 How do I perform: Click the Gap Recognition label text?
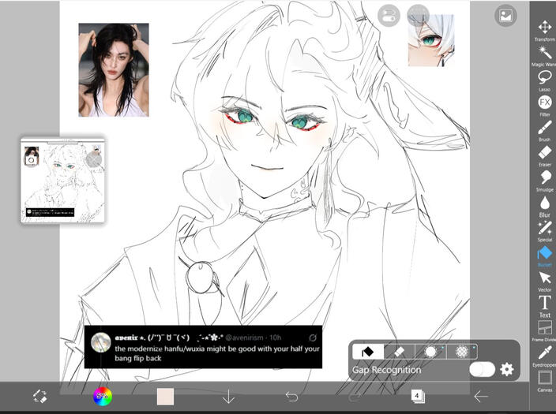pyautogui.click(x=386, y=370)
